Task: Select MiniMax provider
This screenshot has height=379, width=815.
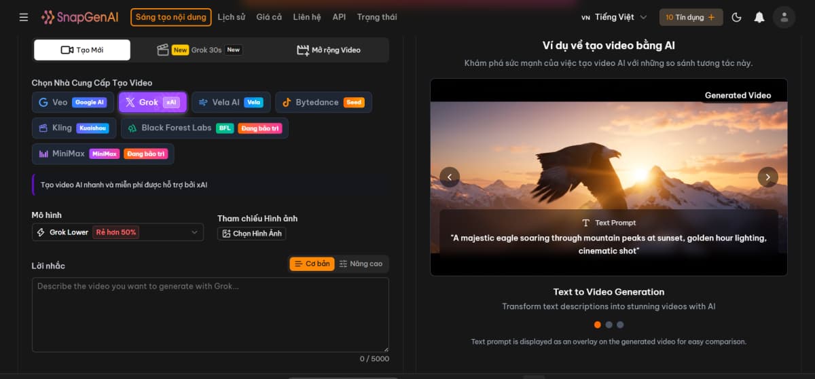Action: click(x=103, y=154)
